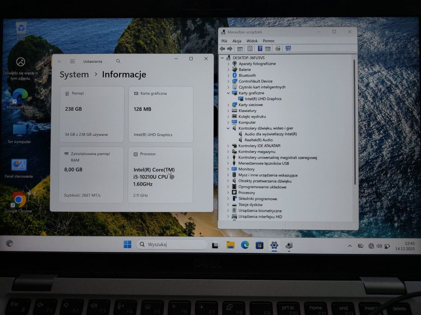
Task: Click the Procesor Intel Core i5-10210U card
Action: click(x=161, y=175)
